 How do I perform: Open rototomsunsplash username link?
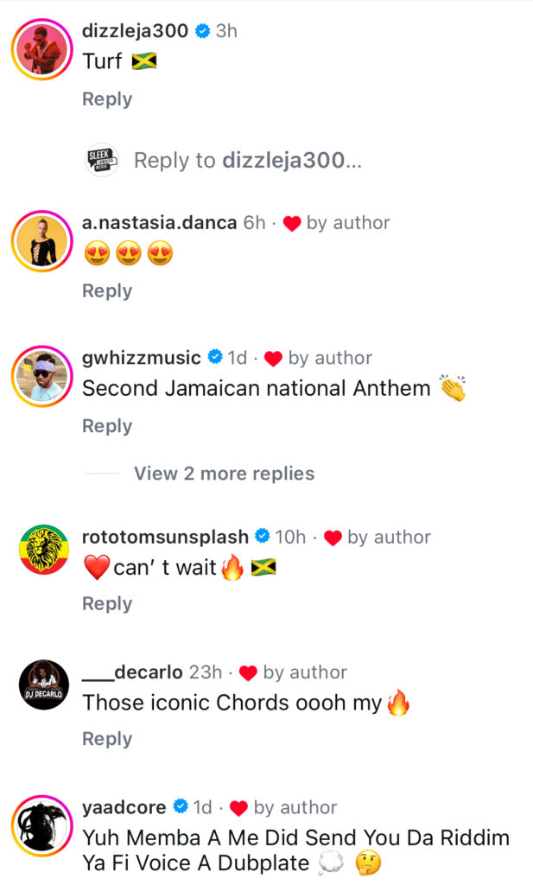tap(165, 537)
